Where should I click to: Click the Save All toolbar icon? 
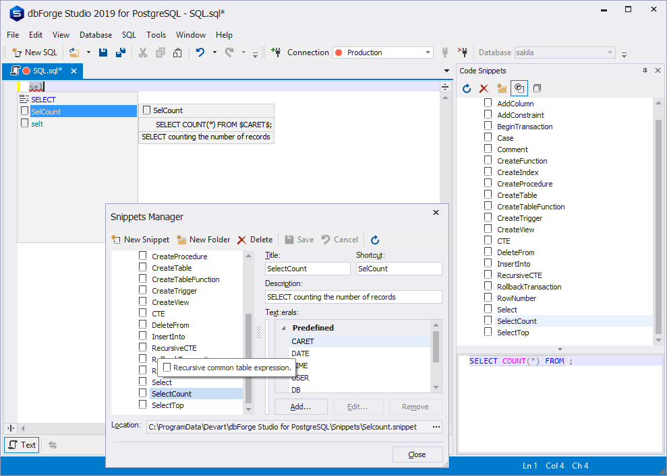click(121, 53)
